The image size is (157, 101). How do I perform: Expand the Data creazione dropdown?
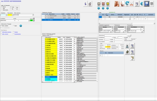24,15
